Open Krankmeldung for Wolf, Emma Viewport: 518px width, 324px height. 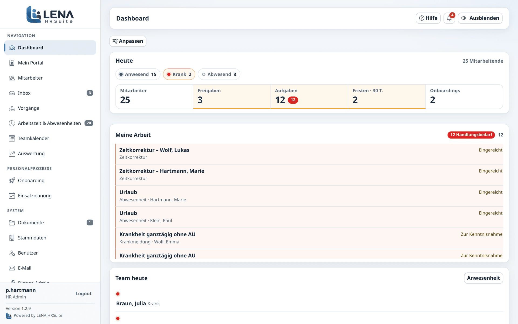pyautogui.click(x=309, y=238)
